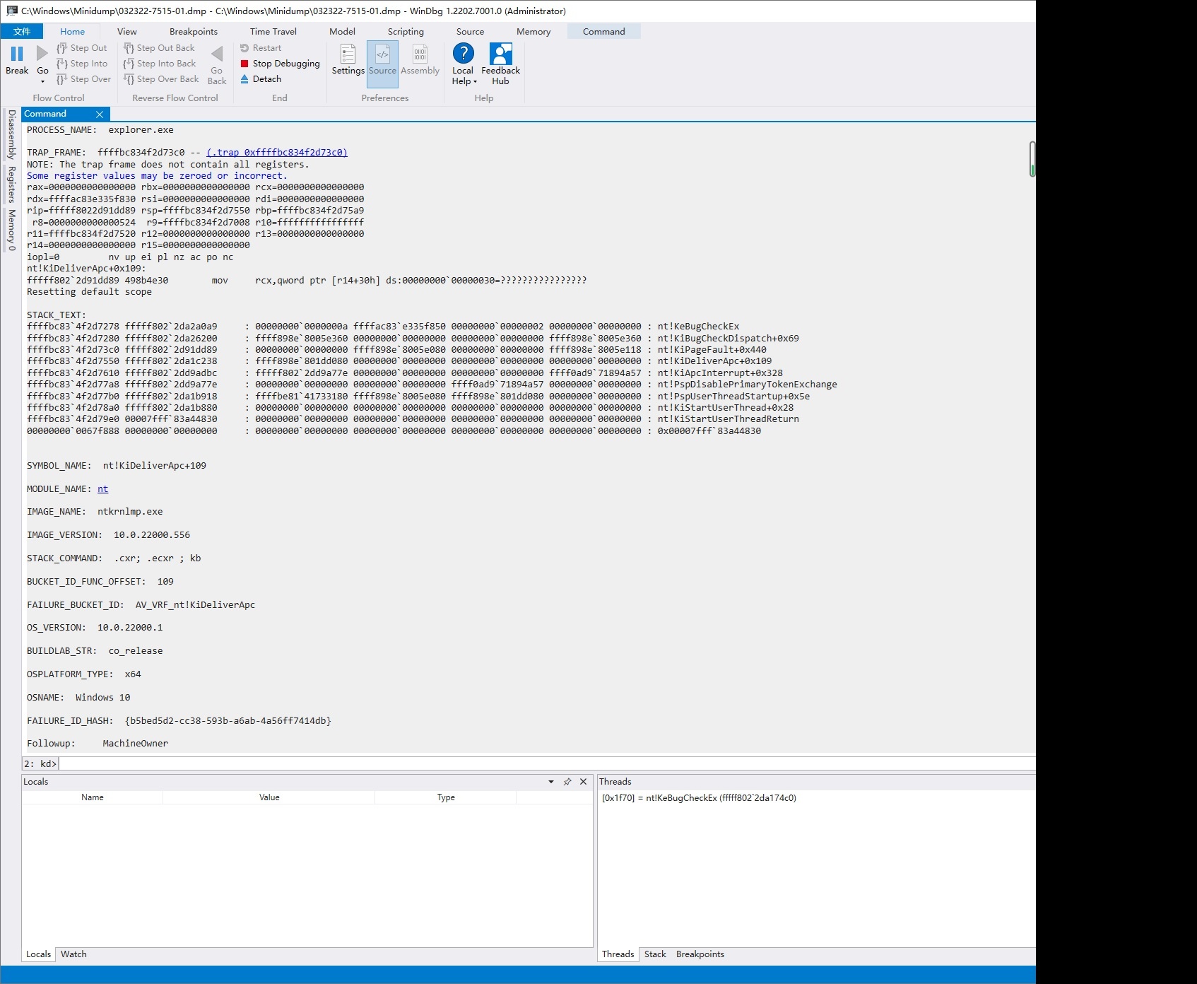Switch to the Breakpoints bottom tab
This screenshot has height=984, width=1197.
pos(700,954)
